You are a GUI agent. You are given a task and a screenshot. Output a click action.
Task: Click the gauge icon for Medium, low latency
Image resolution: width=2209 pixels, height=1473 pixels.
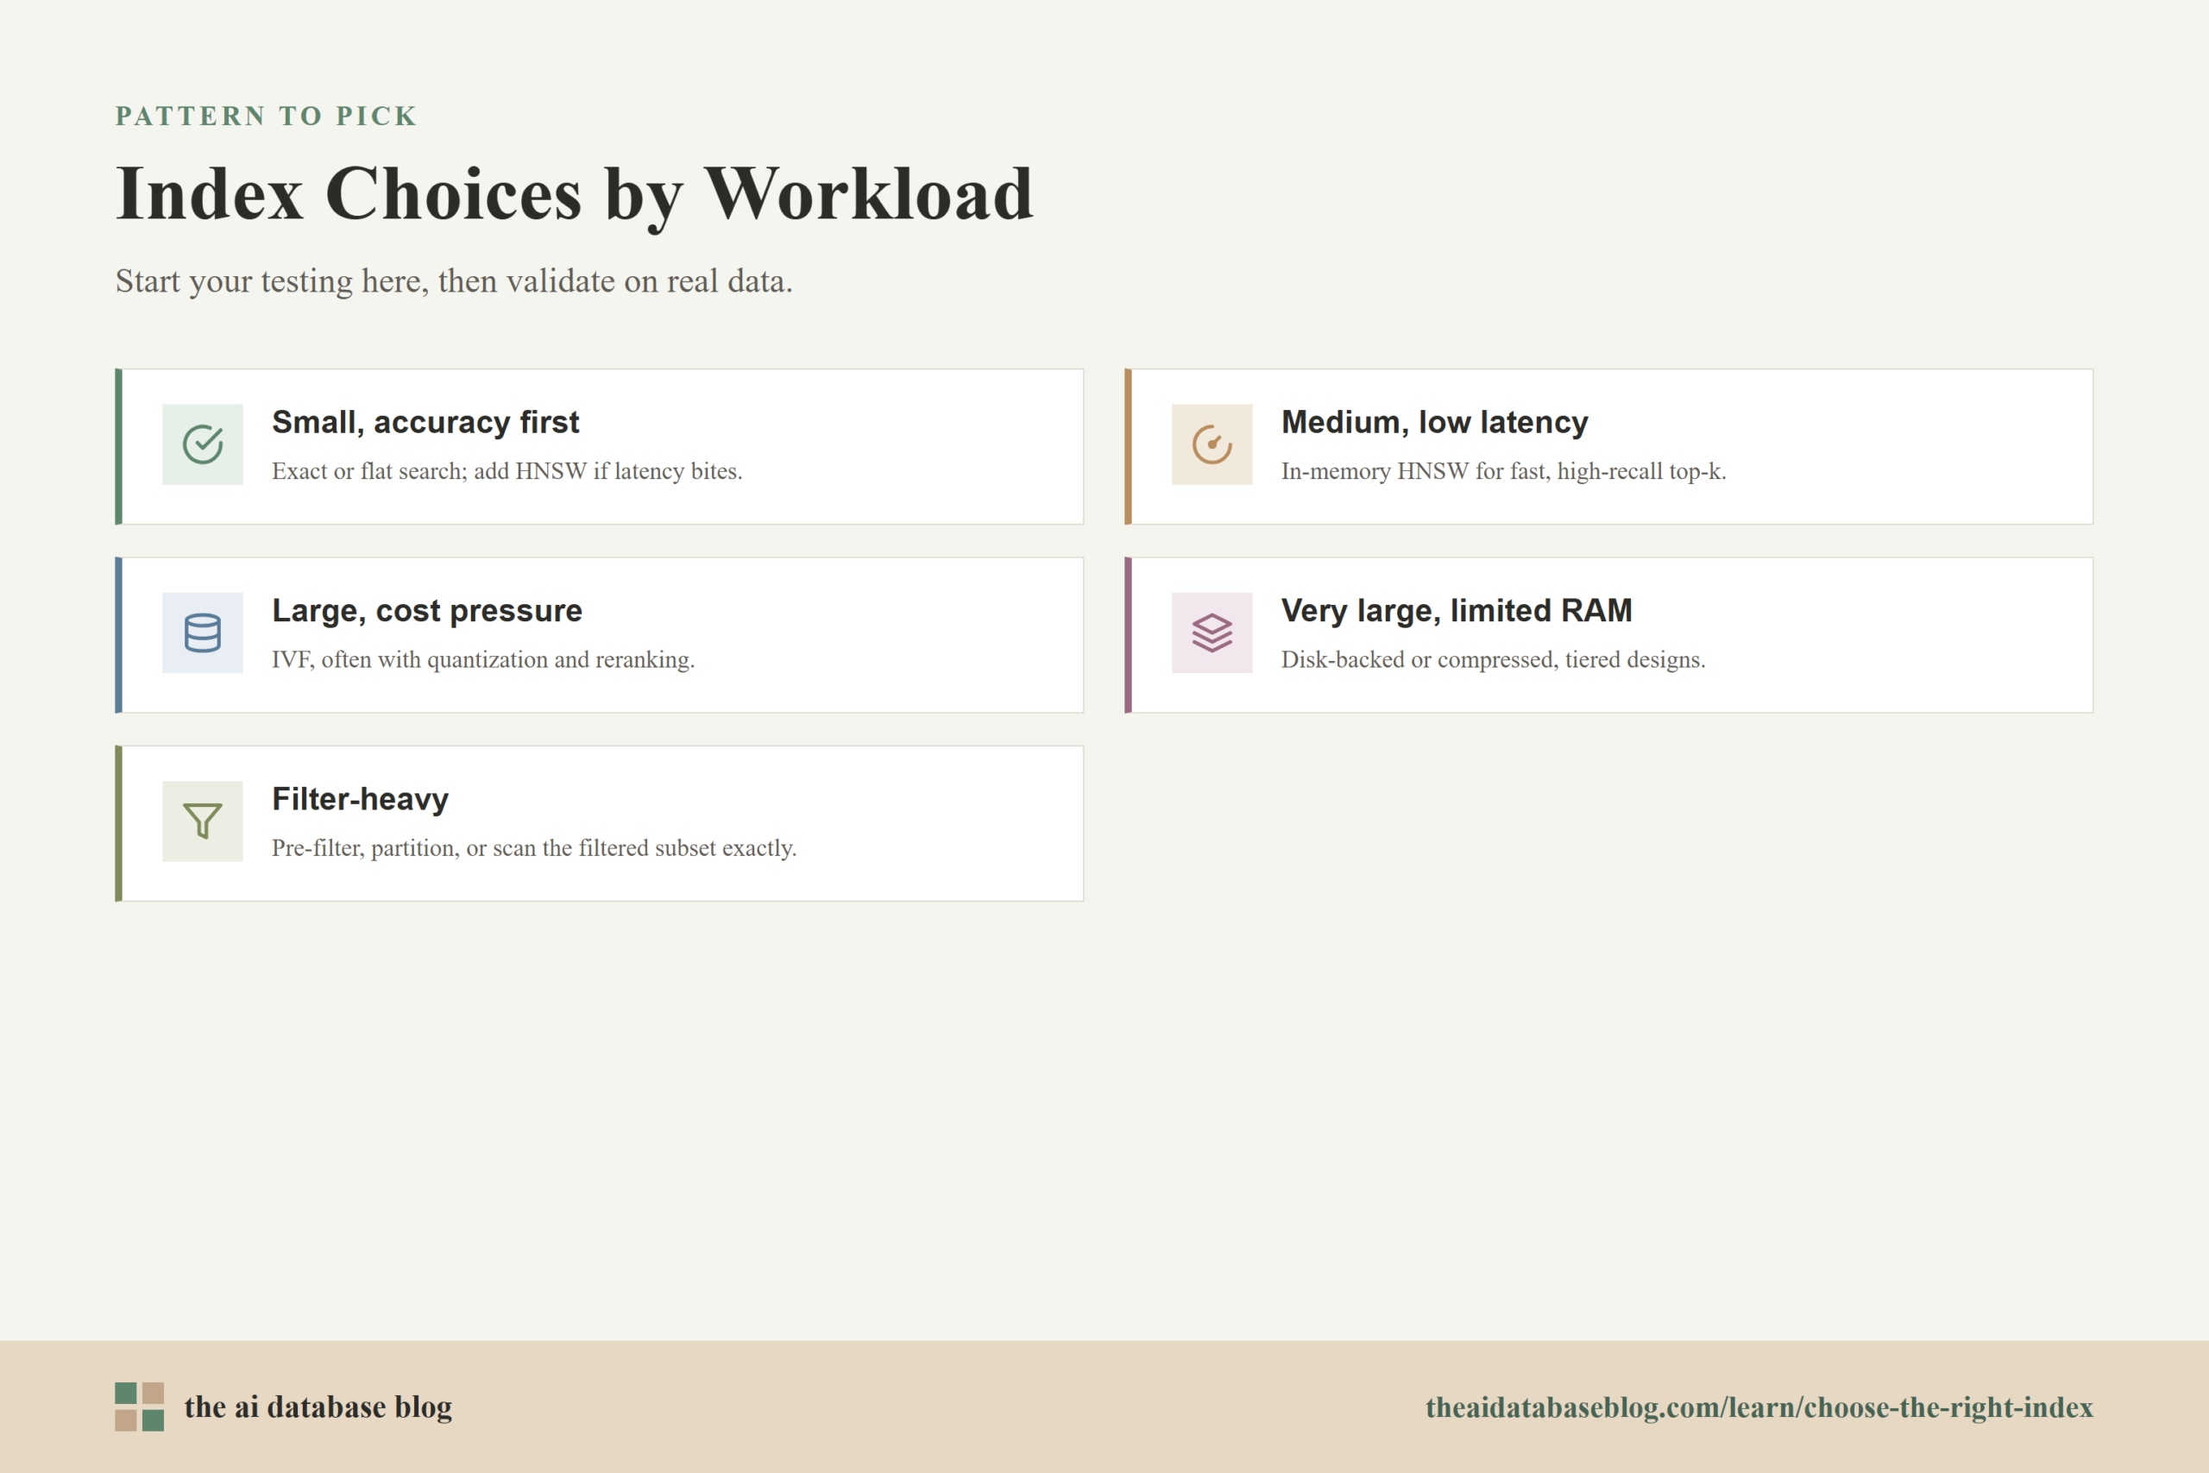pyautogui.click(x=1211, y=444)
